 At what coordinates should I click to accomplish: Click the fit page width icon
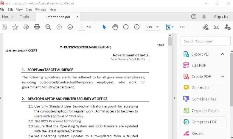point(168,27)
